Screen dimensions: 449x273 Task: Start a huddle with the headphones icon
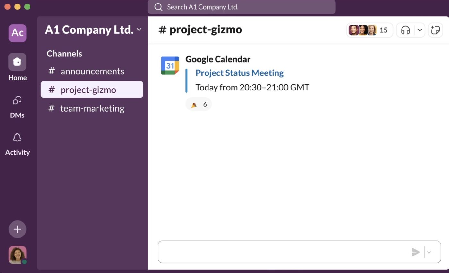[405, 30]
